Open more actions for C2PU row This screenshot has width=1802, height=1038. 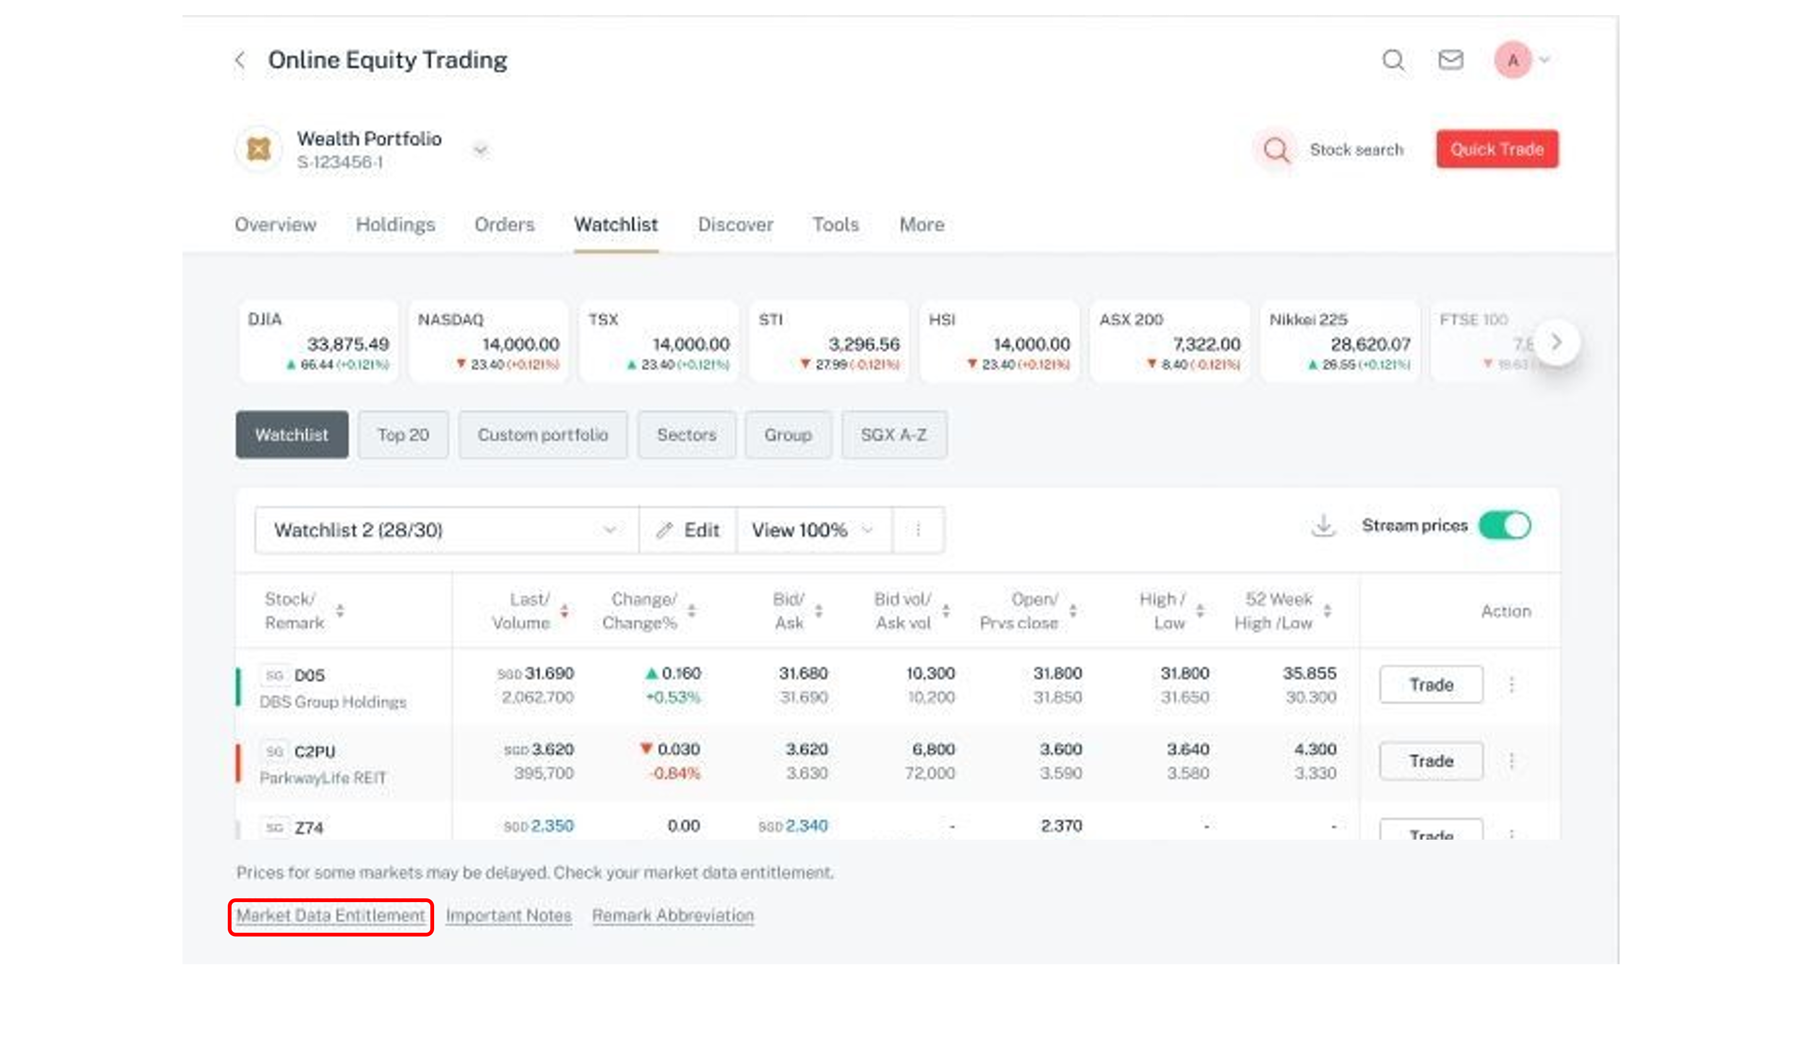pos(1511,761)
